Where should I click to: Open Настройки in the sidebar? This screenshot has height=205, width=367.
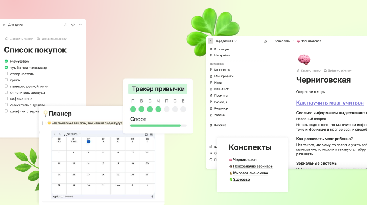pyautogui.click(x=220, y=55)
